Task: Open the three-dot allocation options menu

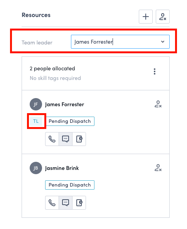Action: 155,71
